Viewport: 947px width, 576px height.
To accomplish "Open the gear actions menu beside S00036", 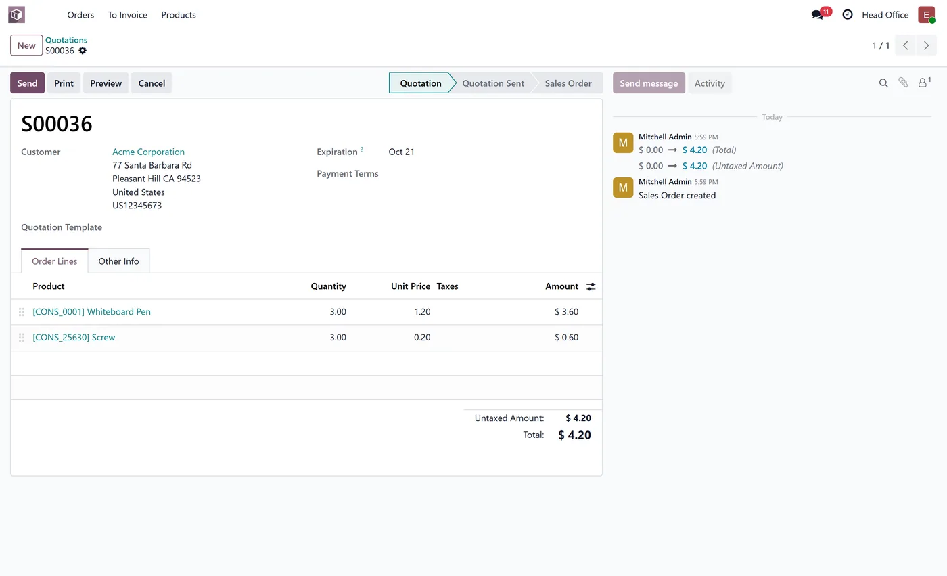I will [83, 51].
